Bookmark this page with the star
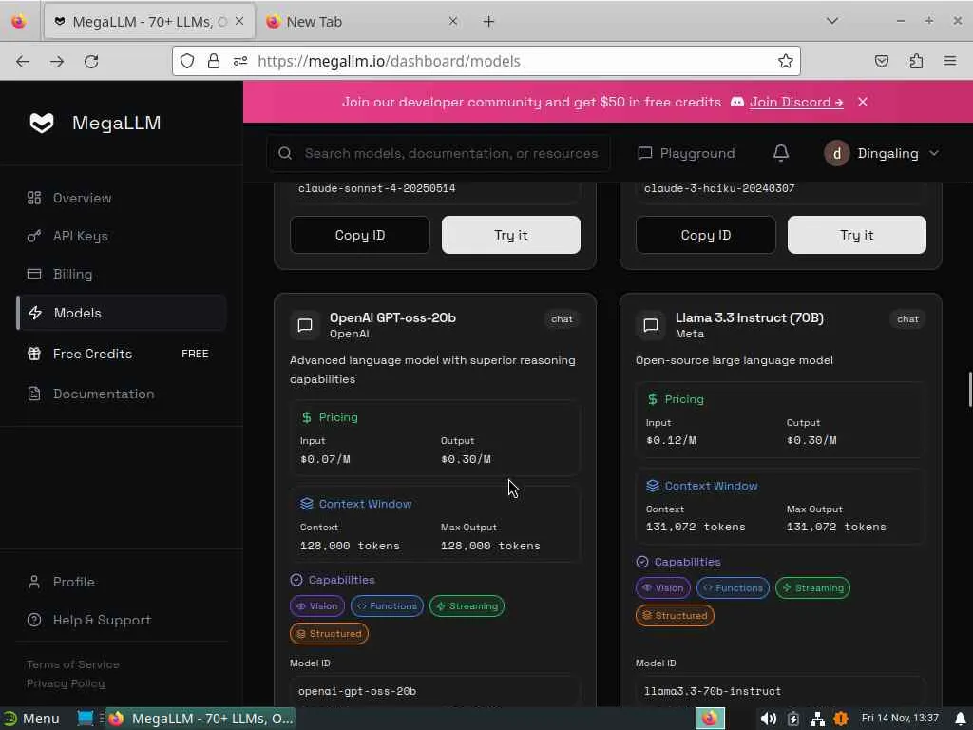 [x=786, y=61]
